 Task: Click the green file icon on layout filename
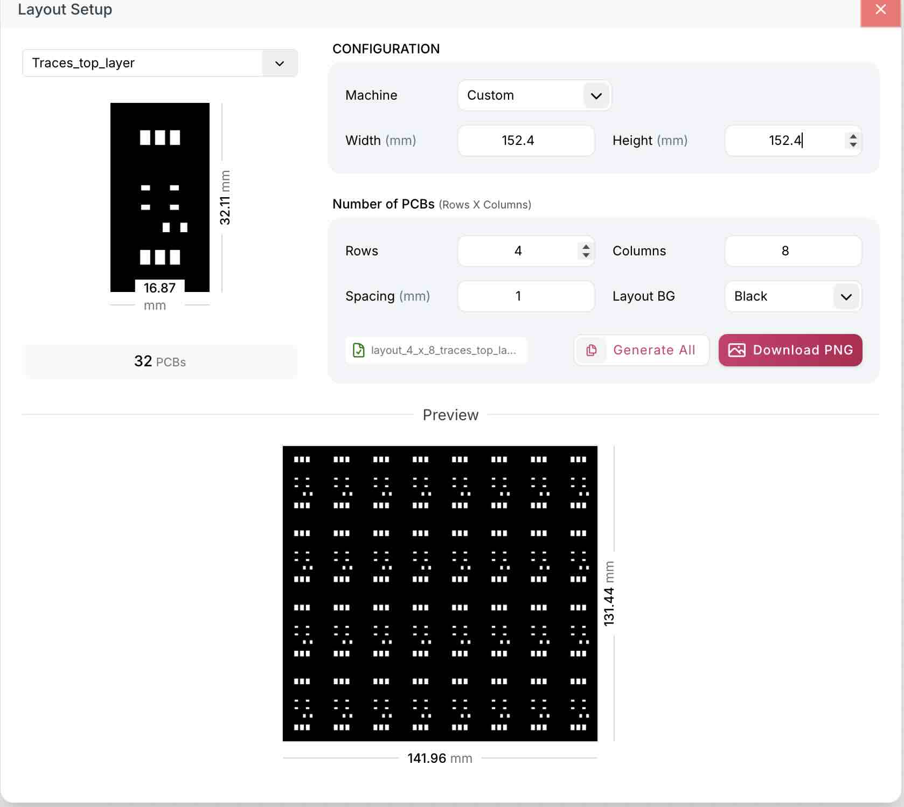pyautogui.click(x=359, y=350)
